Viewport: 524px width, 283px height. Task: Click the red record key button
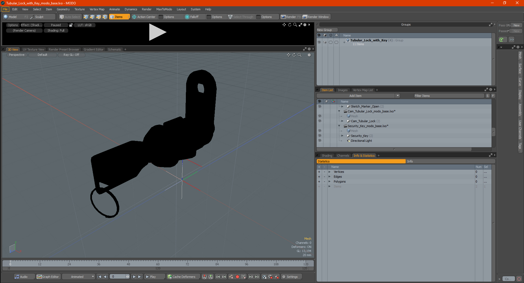pyautogui.click(x=237, y=277)
